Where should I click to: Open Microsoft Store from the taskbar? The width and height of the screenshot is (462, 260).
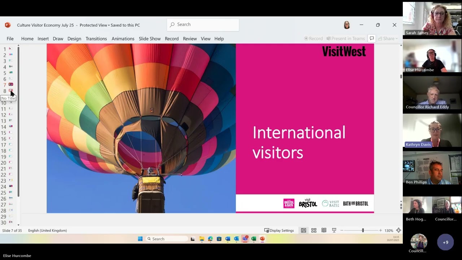[x=219, y=239]
